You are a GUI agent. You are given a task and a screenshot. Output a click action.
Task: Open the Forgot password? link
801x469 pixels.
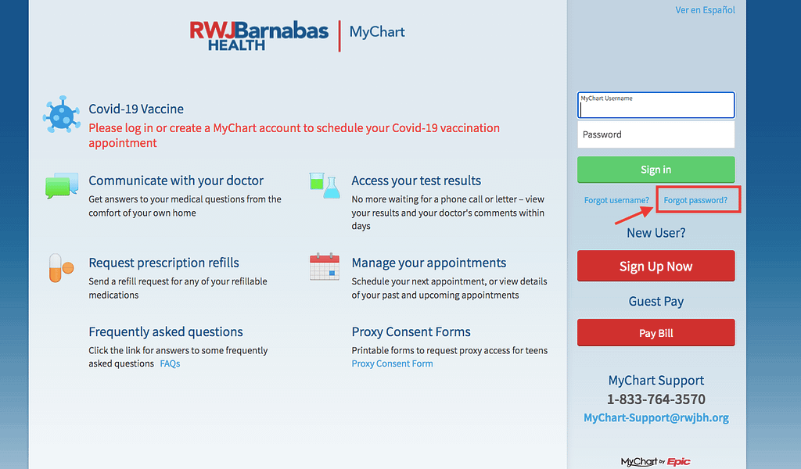(x=695, y=200)
